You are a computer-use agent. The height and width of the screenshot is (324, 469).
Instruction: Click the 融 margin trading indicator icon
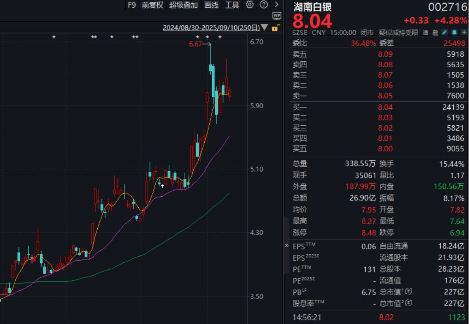[x=436, y=32]
